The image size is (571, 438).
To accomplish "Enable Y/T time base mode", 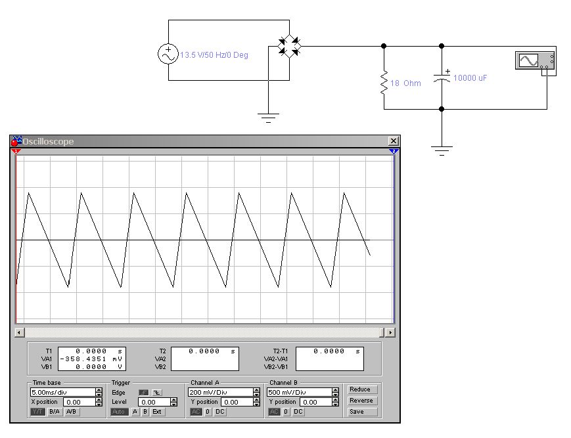I will [x=37, y=412].
